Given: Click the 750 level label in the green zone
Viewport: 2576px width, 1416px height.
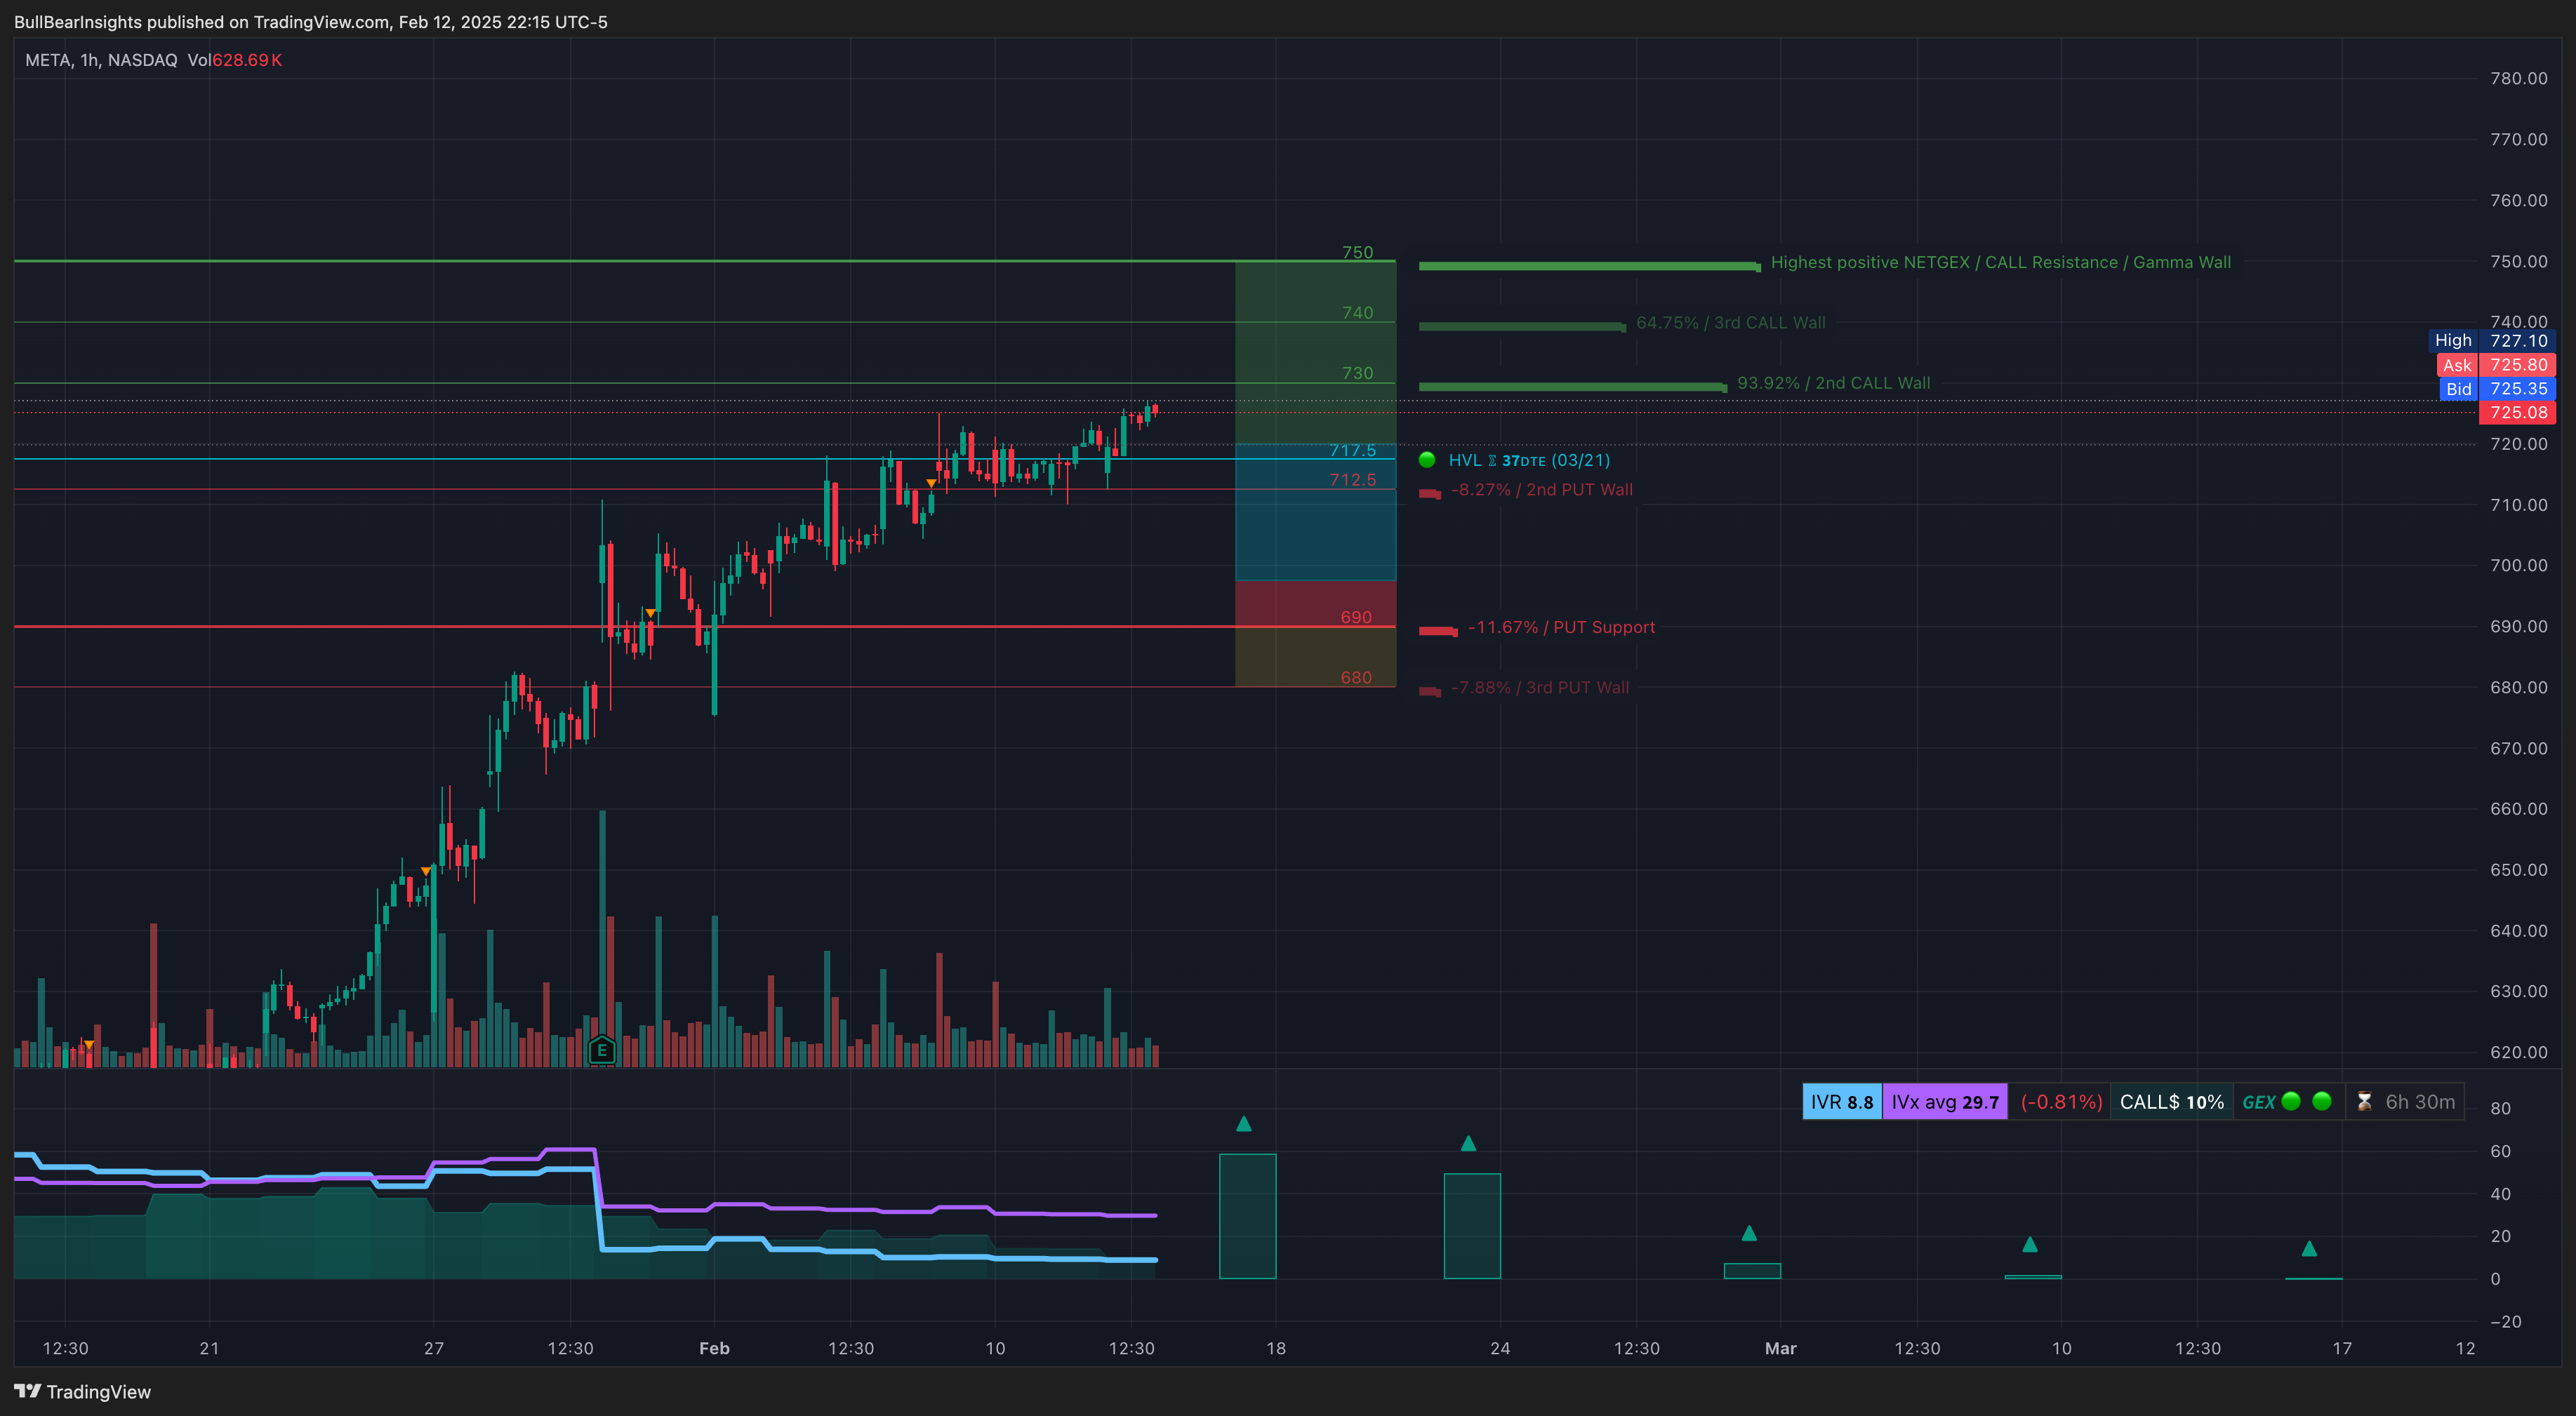Looking at the screenshot, I should [x=1357, y=252].
